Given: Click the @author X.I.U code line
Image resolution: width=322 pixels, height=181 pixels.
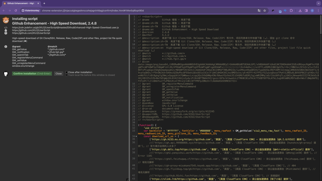Looking at the screenshot, I should (x=154, y=35).
